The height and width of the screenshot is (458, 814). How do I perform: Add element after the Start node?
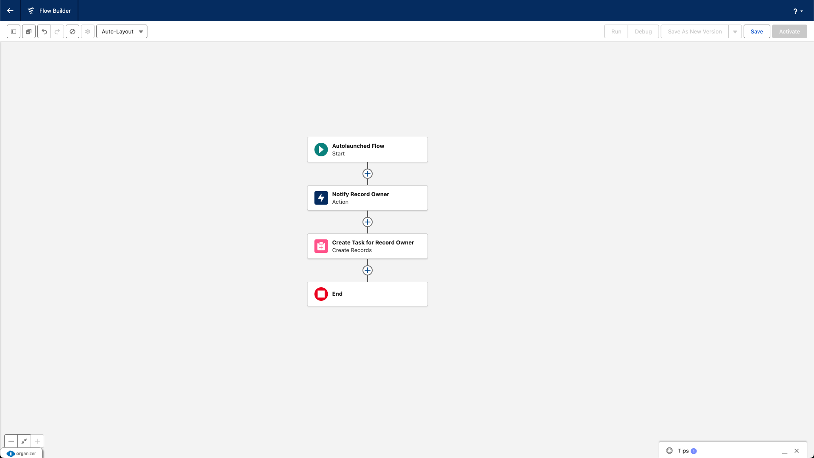pos(368,174)
